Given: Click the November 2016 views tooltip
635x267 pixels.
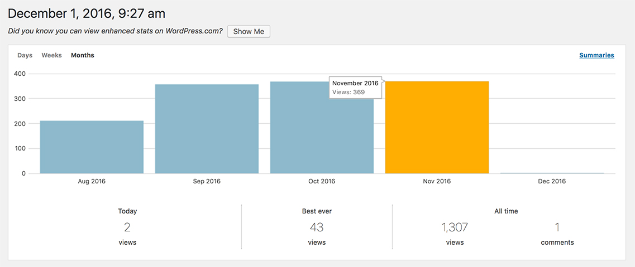Looking at the screenshot, I should pos(356,88).
